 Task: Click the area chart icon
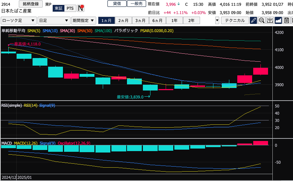[279, 20]
